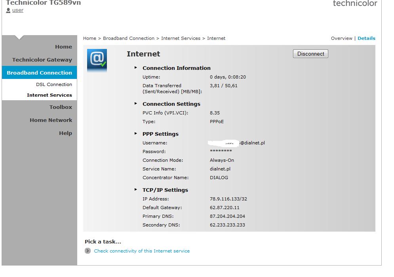Image resolution: width=394 pixels, height=277 pixels.
Task: Click the primary DNS 87.204.204.204
Action: [x=227, y=216]
